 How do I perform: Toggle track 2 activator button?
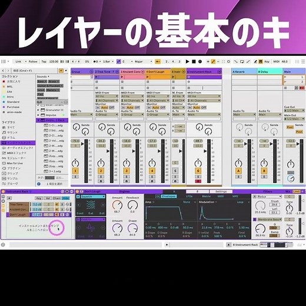(101, 171)
